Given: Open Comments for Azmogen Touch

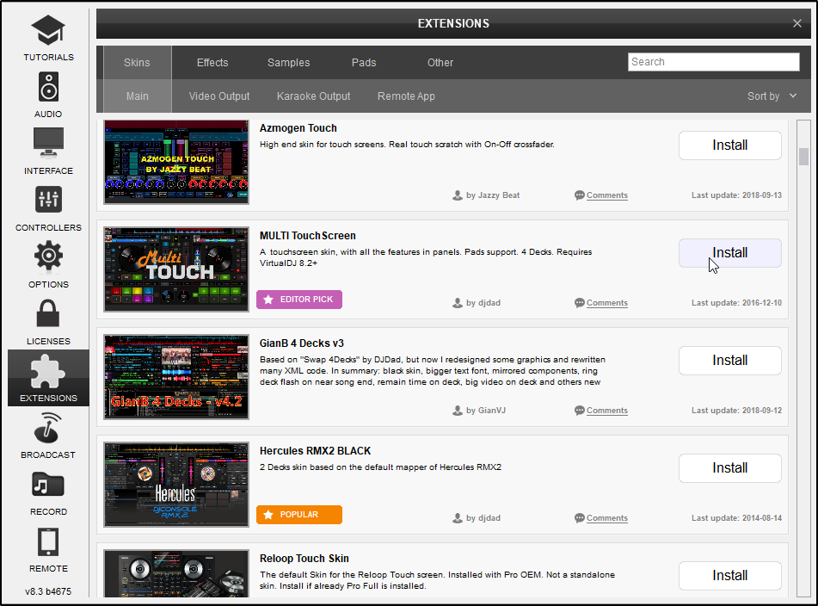Looking at the screenshot, I should [606, 195].
